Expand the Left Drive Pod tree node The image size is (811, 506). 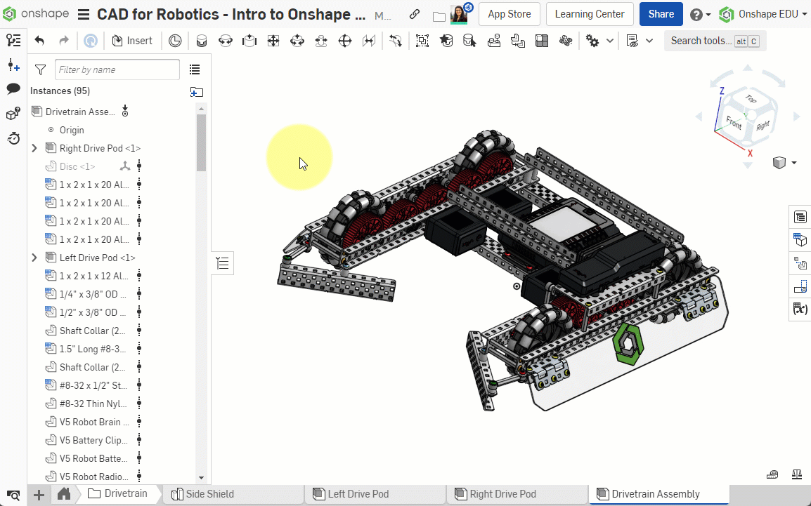34,258
